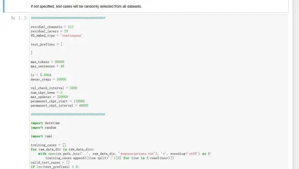The image size is (299, 169).
Task: Click the lr value 0.0004
Action: click(46, 75)
